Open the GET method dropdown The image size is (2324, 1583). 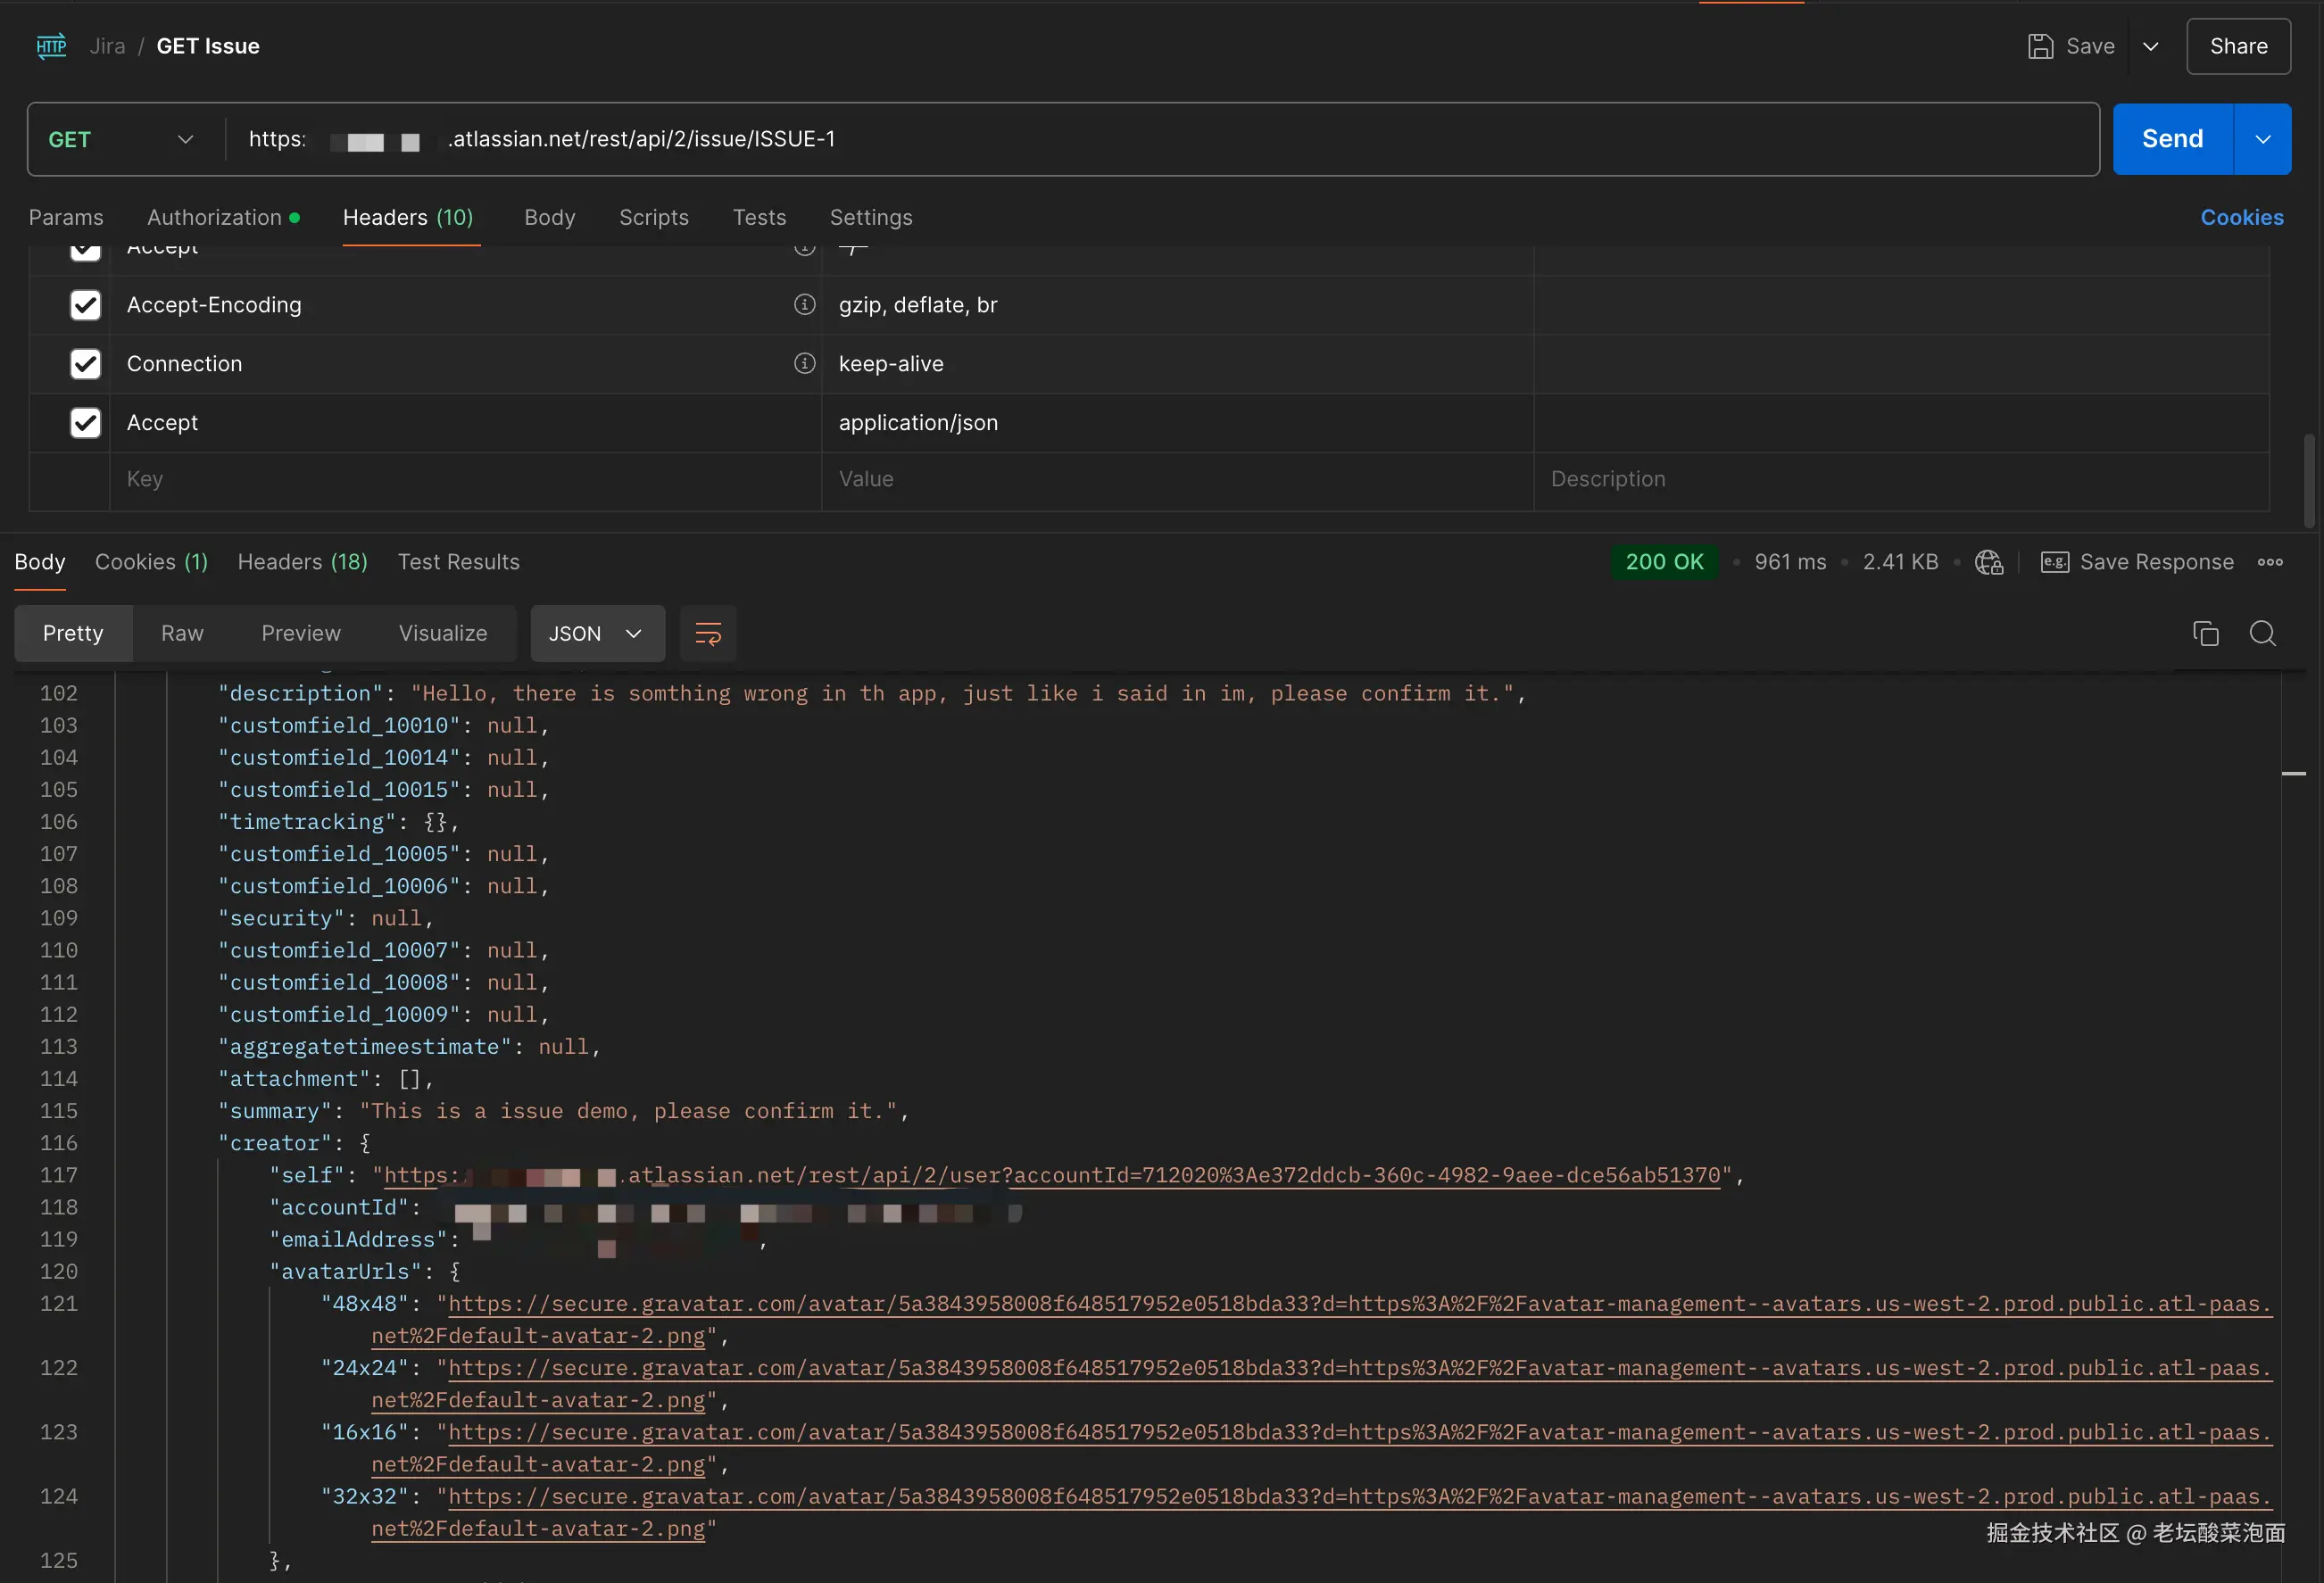120,139
